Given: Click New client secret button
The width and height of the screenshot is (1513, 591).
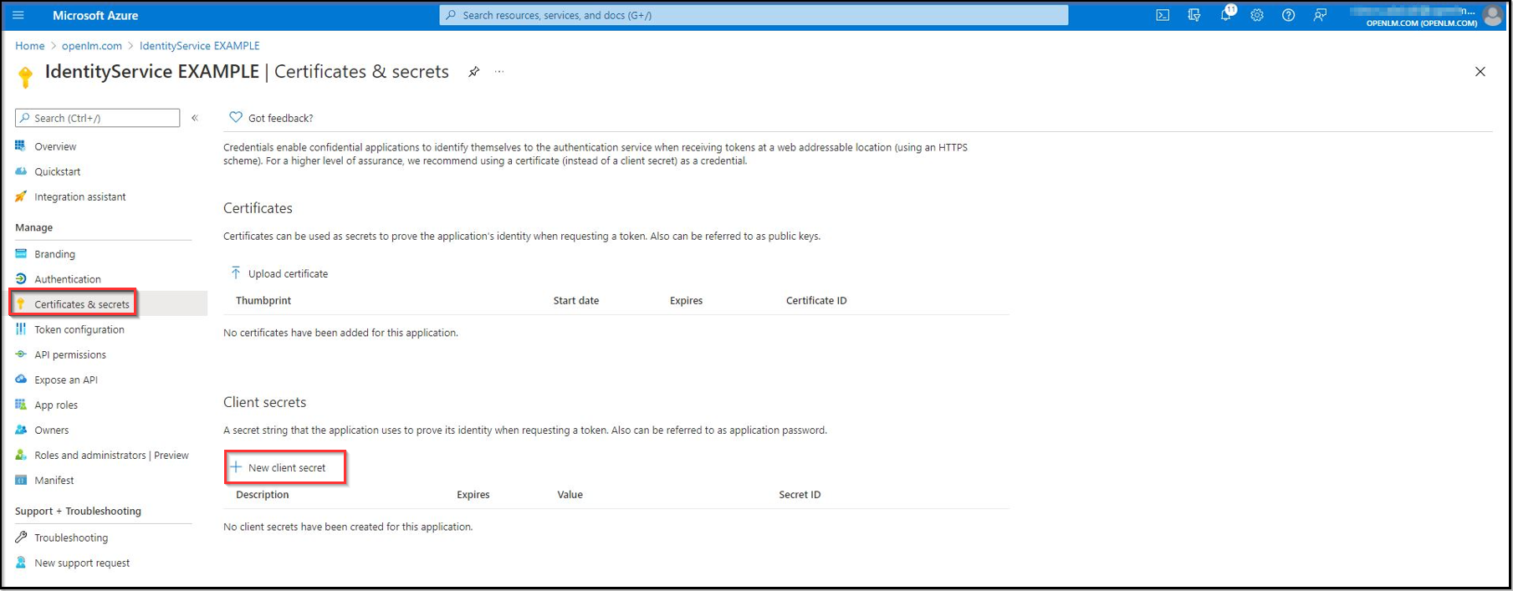Looking at the screenshot, I should pyautogui.click(x=286, y=467).
